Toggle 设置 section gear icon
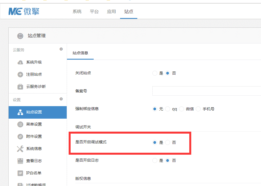Viewport: 261px width, 186px height. click(61, 99)
